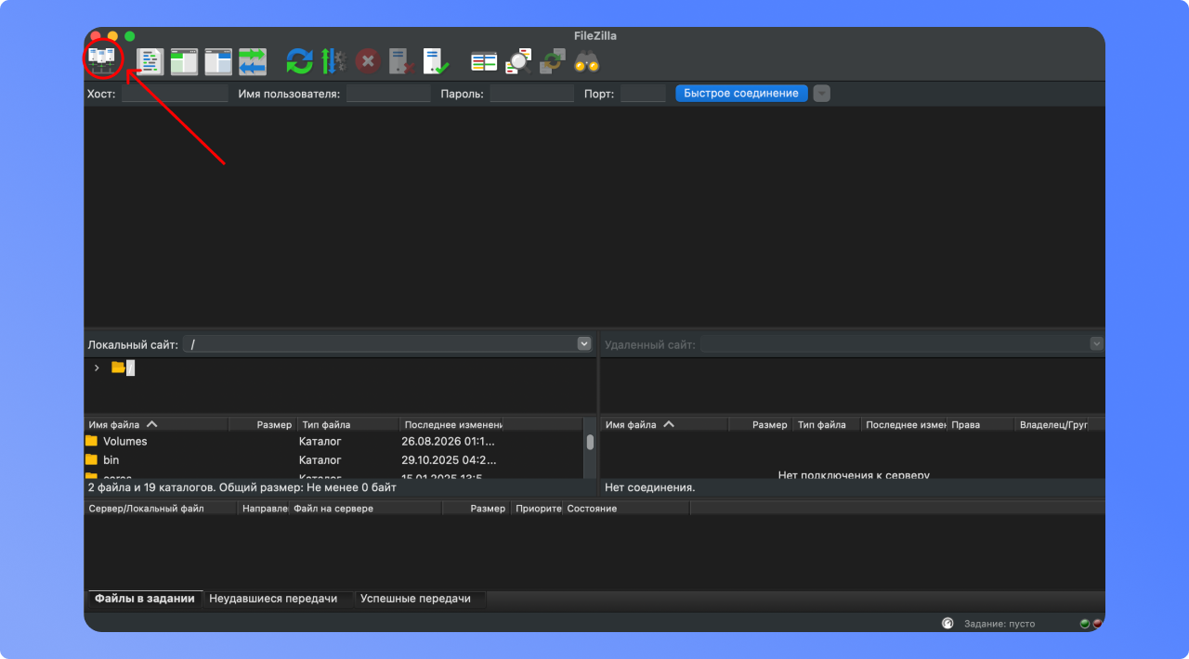Switch to Файлы в задании tab
The width and height of the screenshot is (1189, 659).
click(145, 599)
